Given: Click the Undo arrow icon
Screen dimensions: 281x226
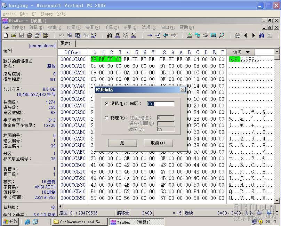Looking at the screenshot, I should click(x=62, y=35).
